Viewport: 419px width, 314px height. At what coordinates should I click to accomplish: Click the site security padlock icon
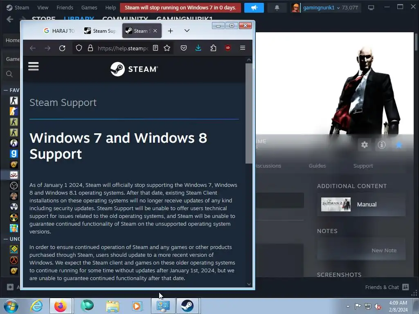90,48
